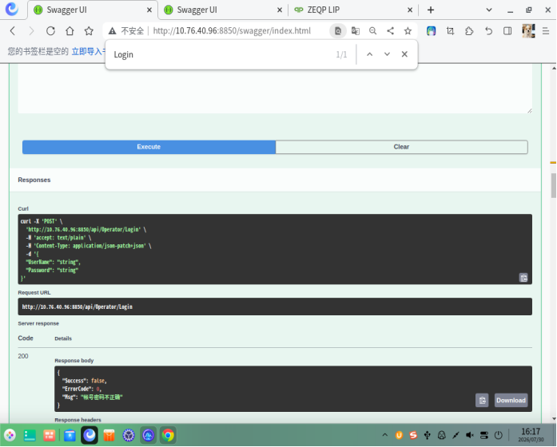Go back to the previous page
The height and width of the screenshot is (447, 557).
[x=13, y=31]
